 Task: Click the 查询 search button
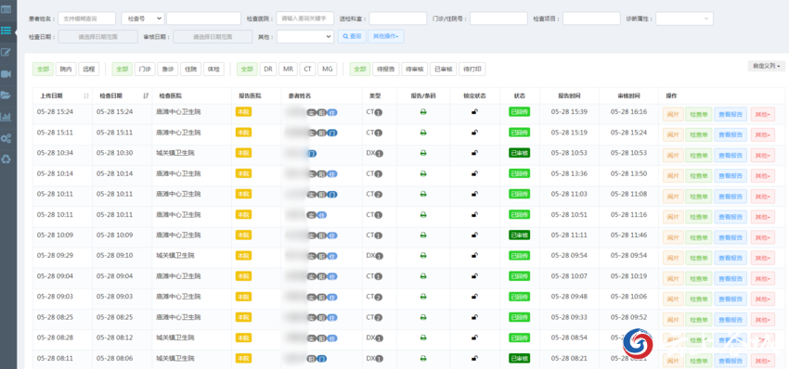pyautogui.click(x=352, y=37)
